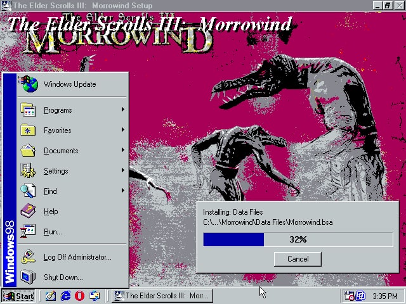Select Find label in Start menu
The height and width of the screenshot is (304, 406).
click(50, 191)
